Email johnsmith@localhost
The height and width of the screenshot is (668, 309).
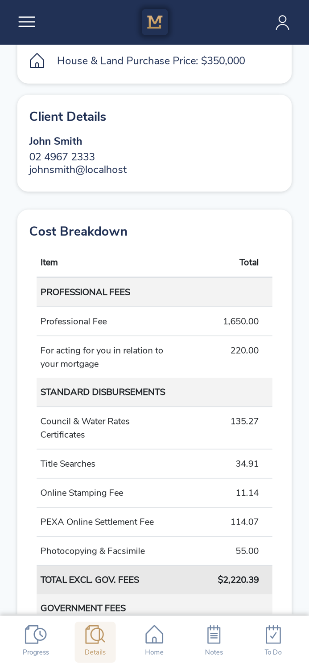(x=78, y=170)
